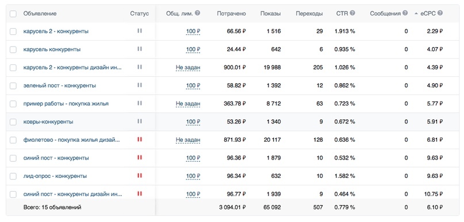
Task: Check the box for синий пост - конкуренты
Action: pos(13,158)
